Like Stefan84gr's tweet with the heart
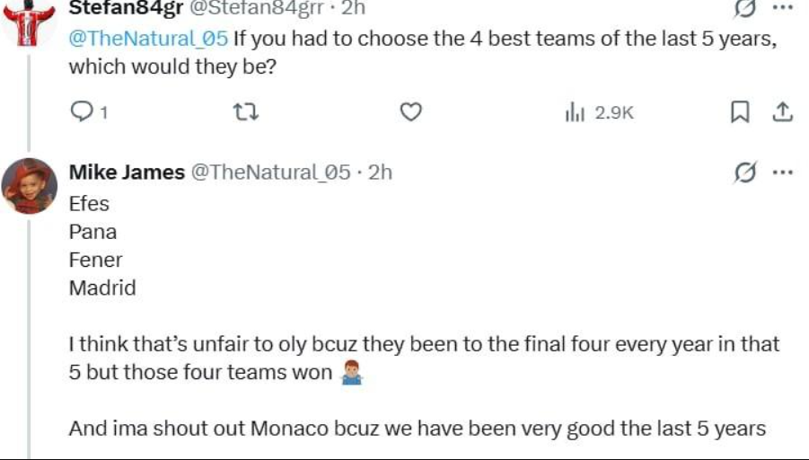The width and height of the screenshot is (809, 460). tap(410, 111)
